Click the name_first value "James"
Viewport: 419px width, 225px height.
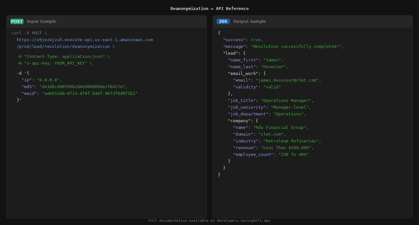click(273, 60)
